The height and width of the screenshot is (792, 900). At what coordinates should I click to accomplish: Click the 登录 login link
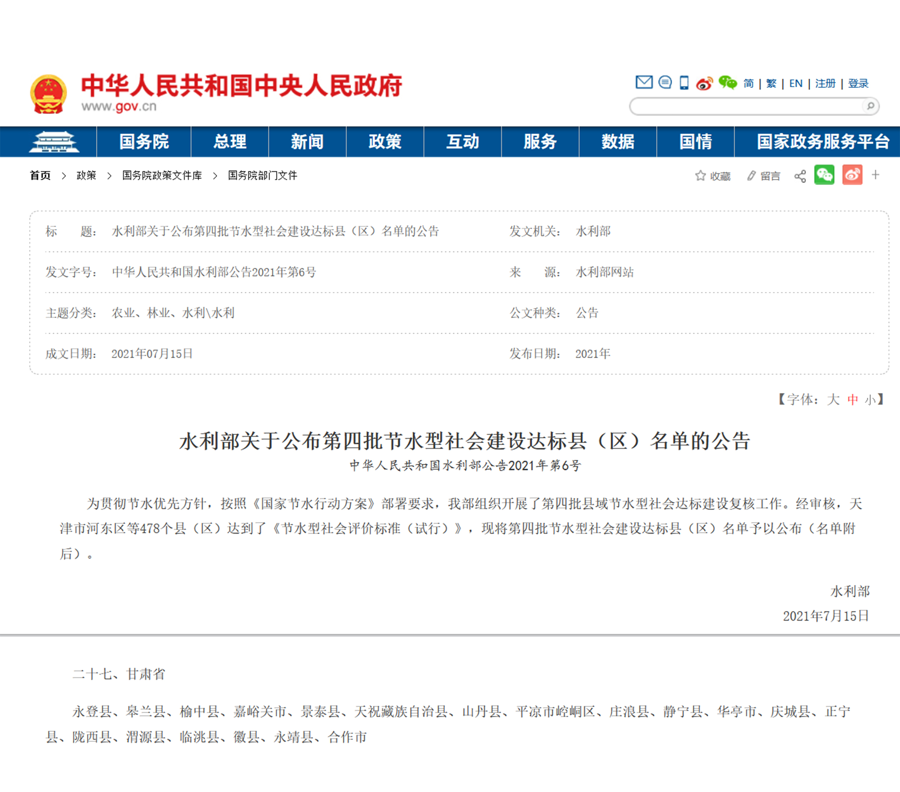point(858,83)
